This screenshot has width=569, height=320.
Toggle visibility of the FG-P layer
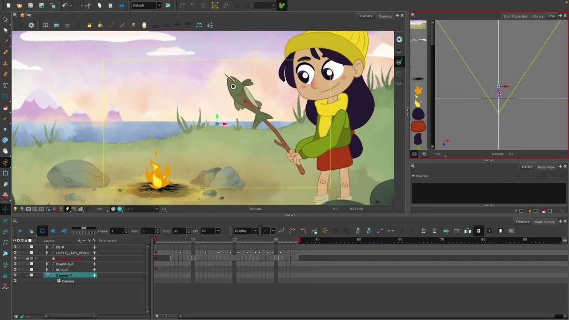coord(15,247)
